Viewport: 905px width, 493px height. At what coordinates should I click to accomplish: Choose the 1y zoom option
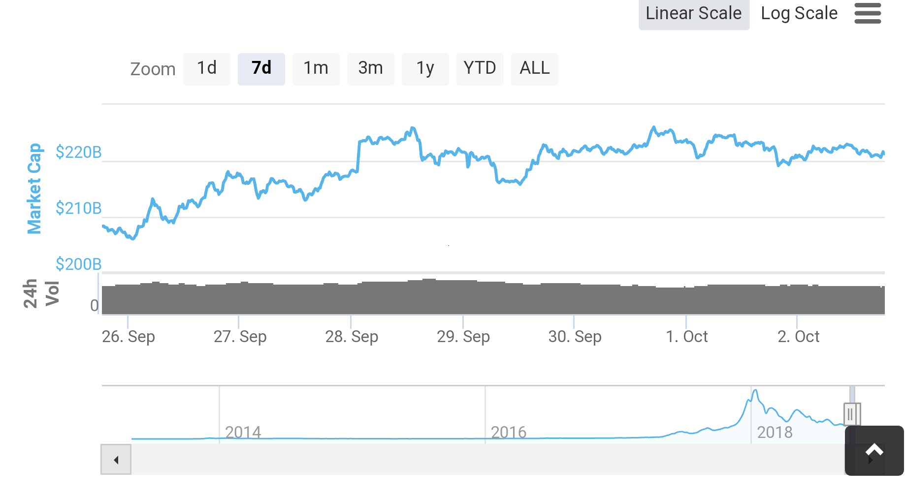pos(425,69)
